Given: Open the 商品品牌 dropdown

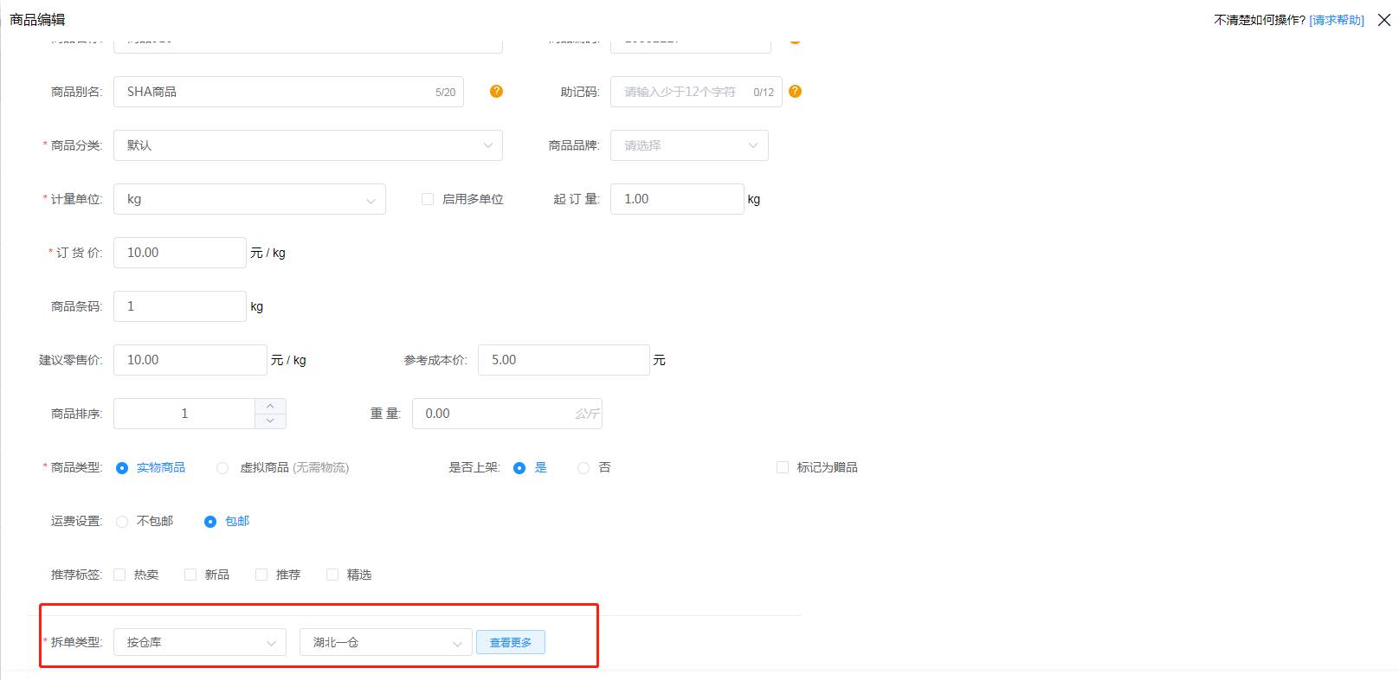Looking at the screenshot, I should point(689,145).
